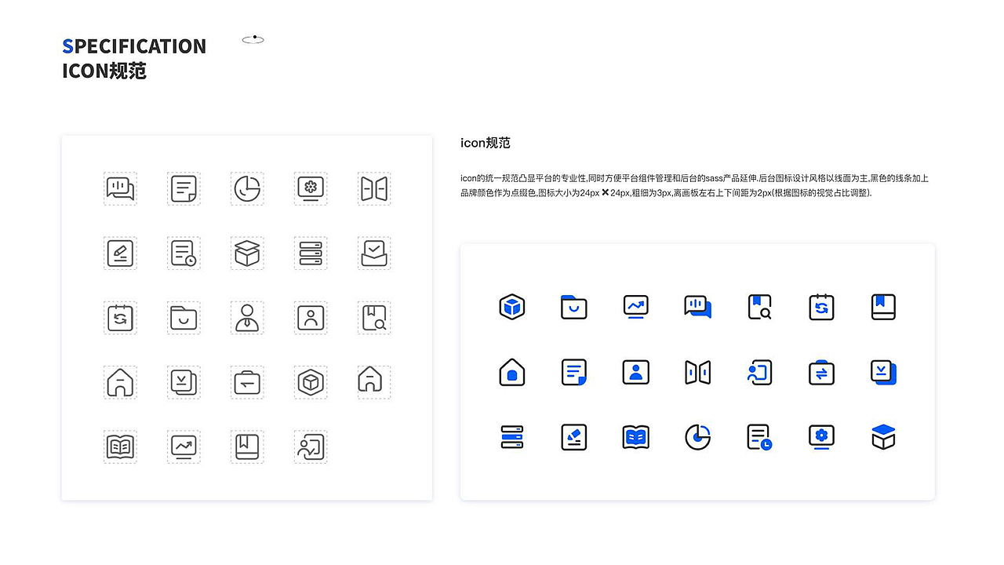This screenshot has width=1004, height=565.
Task: Open the blue reading book icon
Action: coord(635,437)
